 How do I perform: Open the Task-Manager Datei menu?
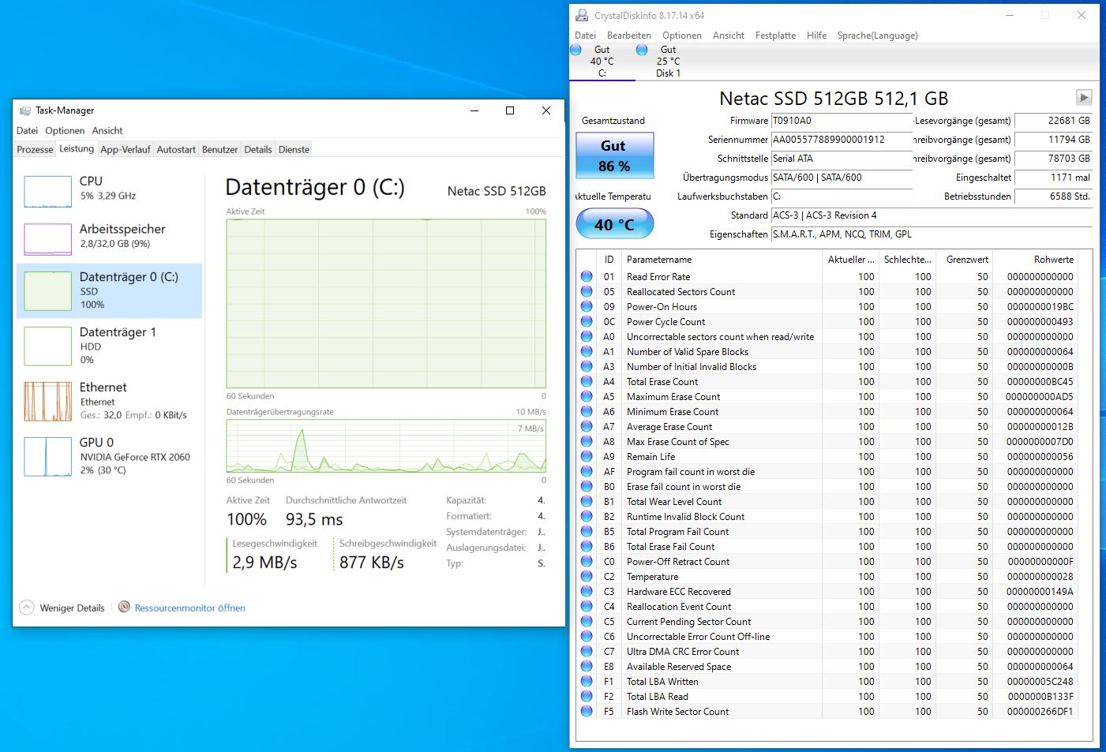tap(28, 130)
